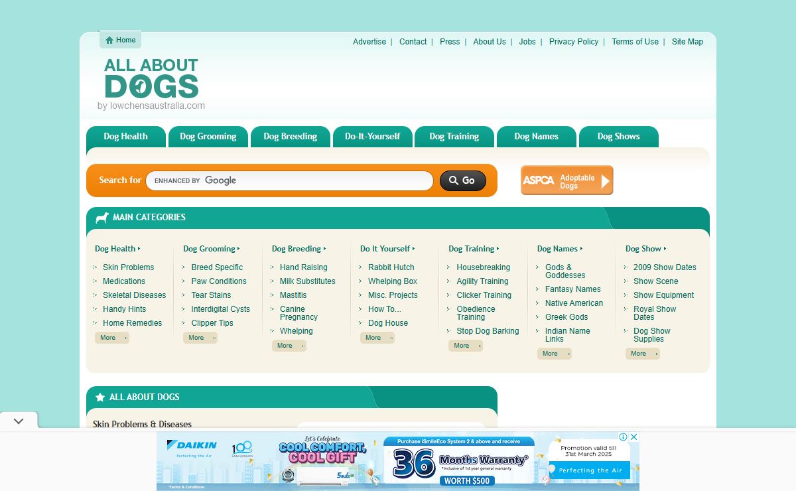This screenshot has height=491, width=796.
Task: Open the Canine Pregnancy link
Action: [x=298, y=313]
